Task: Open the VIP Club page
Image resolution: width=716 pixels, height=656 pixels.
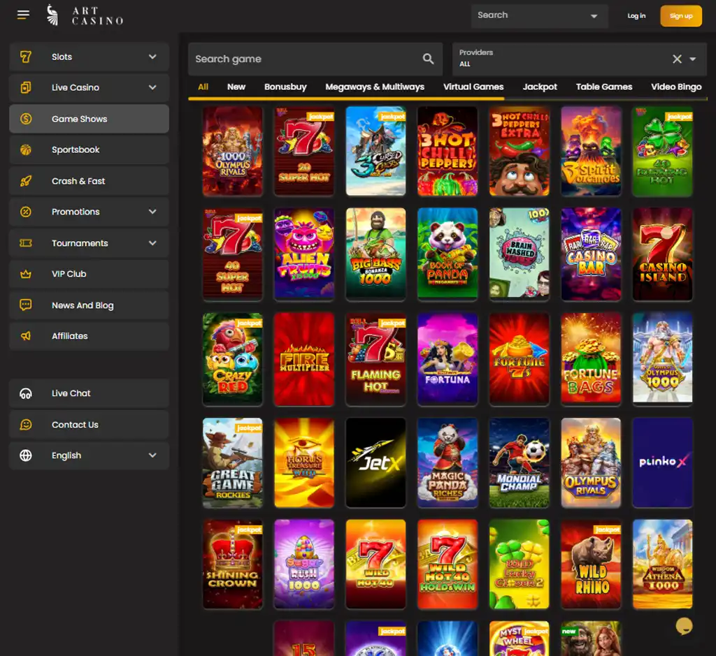Action: [89, 274]
